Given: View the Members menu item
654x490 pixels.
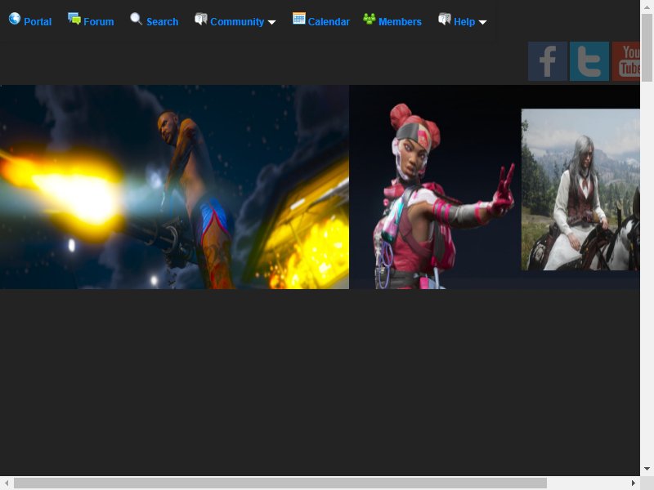Looking at the screenshot, I should point(400,22).
